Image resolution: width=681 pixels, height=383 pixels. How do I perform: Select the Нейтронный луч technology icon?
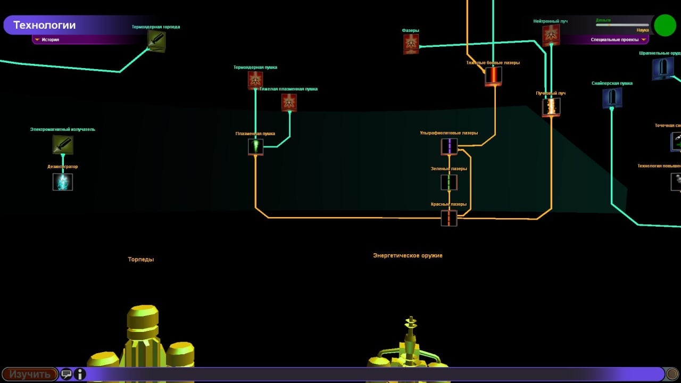click(551, 35)
